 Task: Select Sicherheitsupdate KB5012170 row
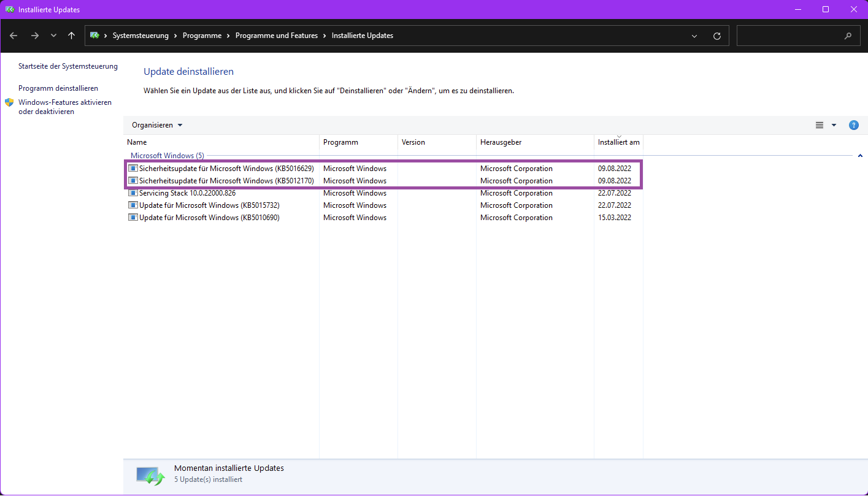click(x=384, y=181)
